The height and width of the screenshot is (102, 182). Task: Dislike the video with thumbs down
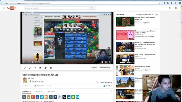pyautogui.click(x=109, y=86)
